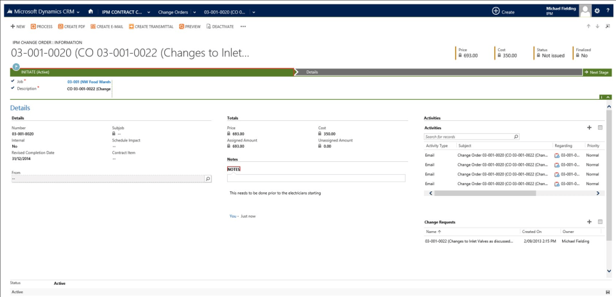The height and width of the screenshot is (297, 616).
Task: Click the PREVIEW command
Action: click(x=190, y=27)
